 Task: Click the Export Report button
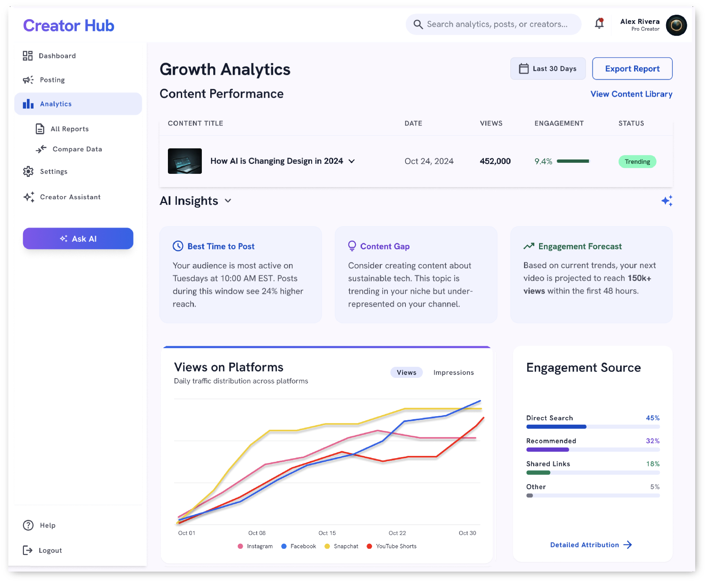(632, 69)
